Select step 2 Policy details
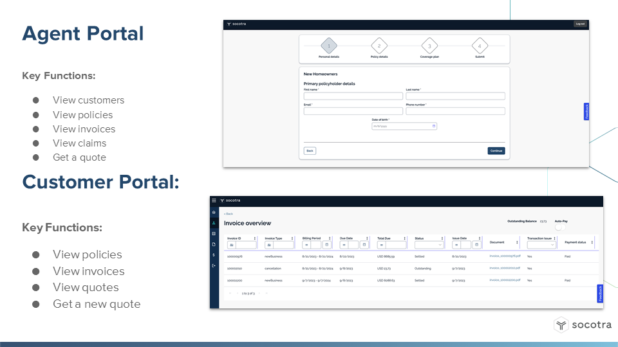 pos(379,46)
